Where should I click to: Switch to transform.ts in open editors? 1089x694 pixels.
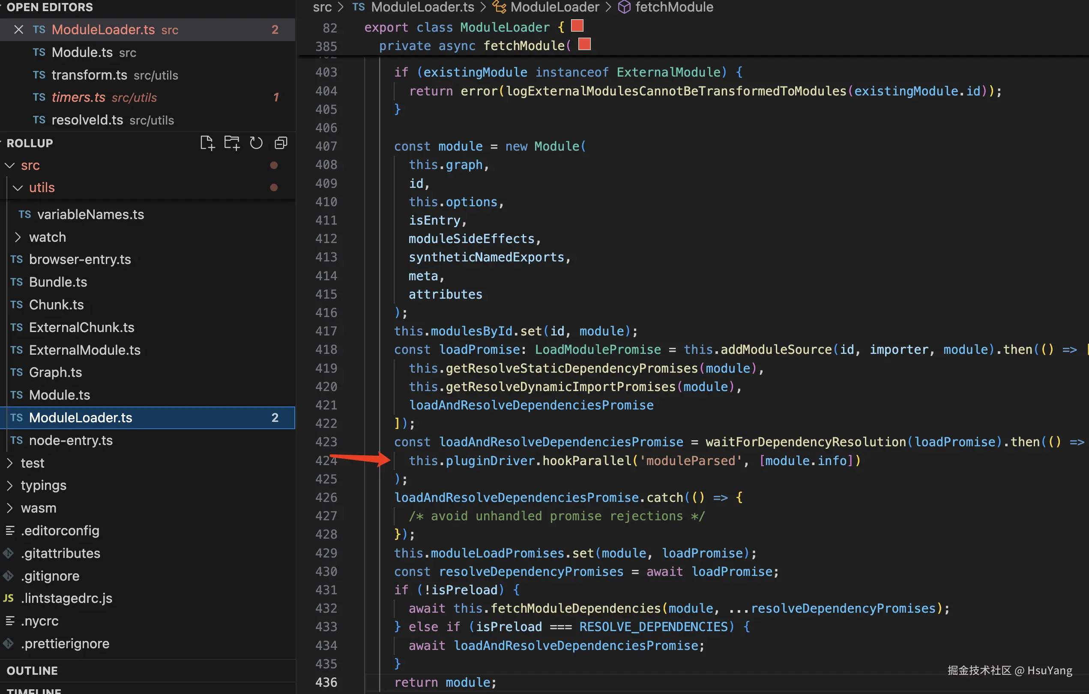[89, 74]
